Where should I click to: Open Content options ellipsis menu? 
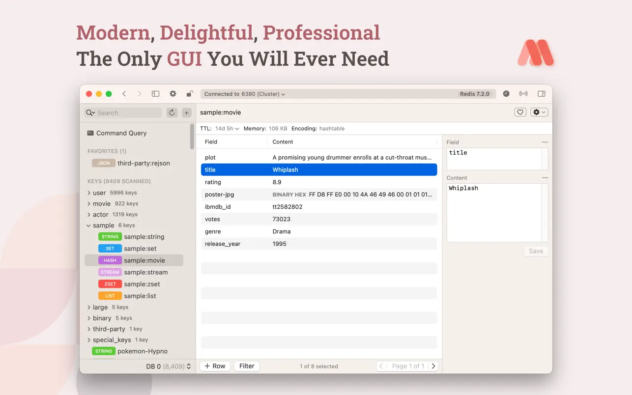545,178
